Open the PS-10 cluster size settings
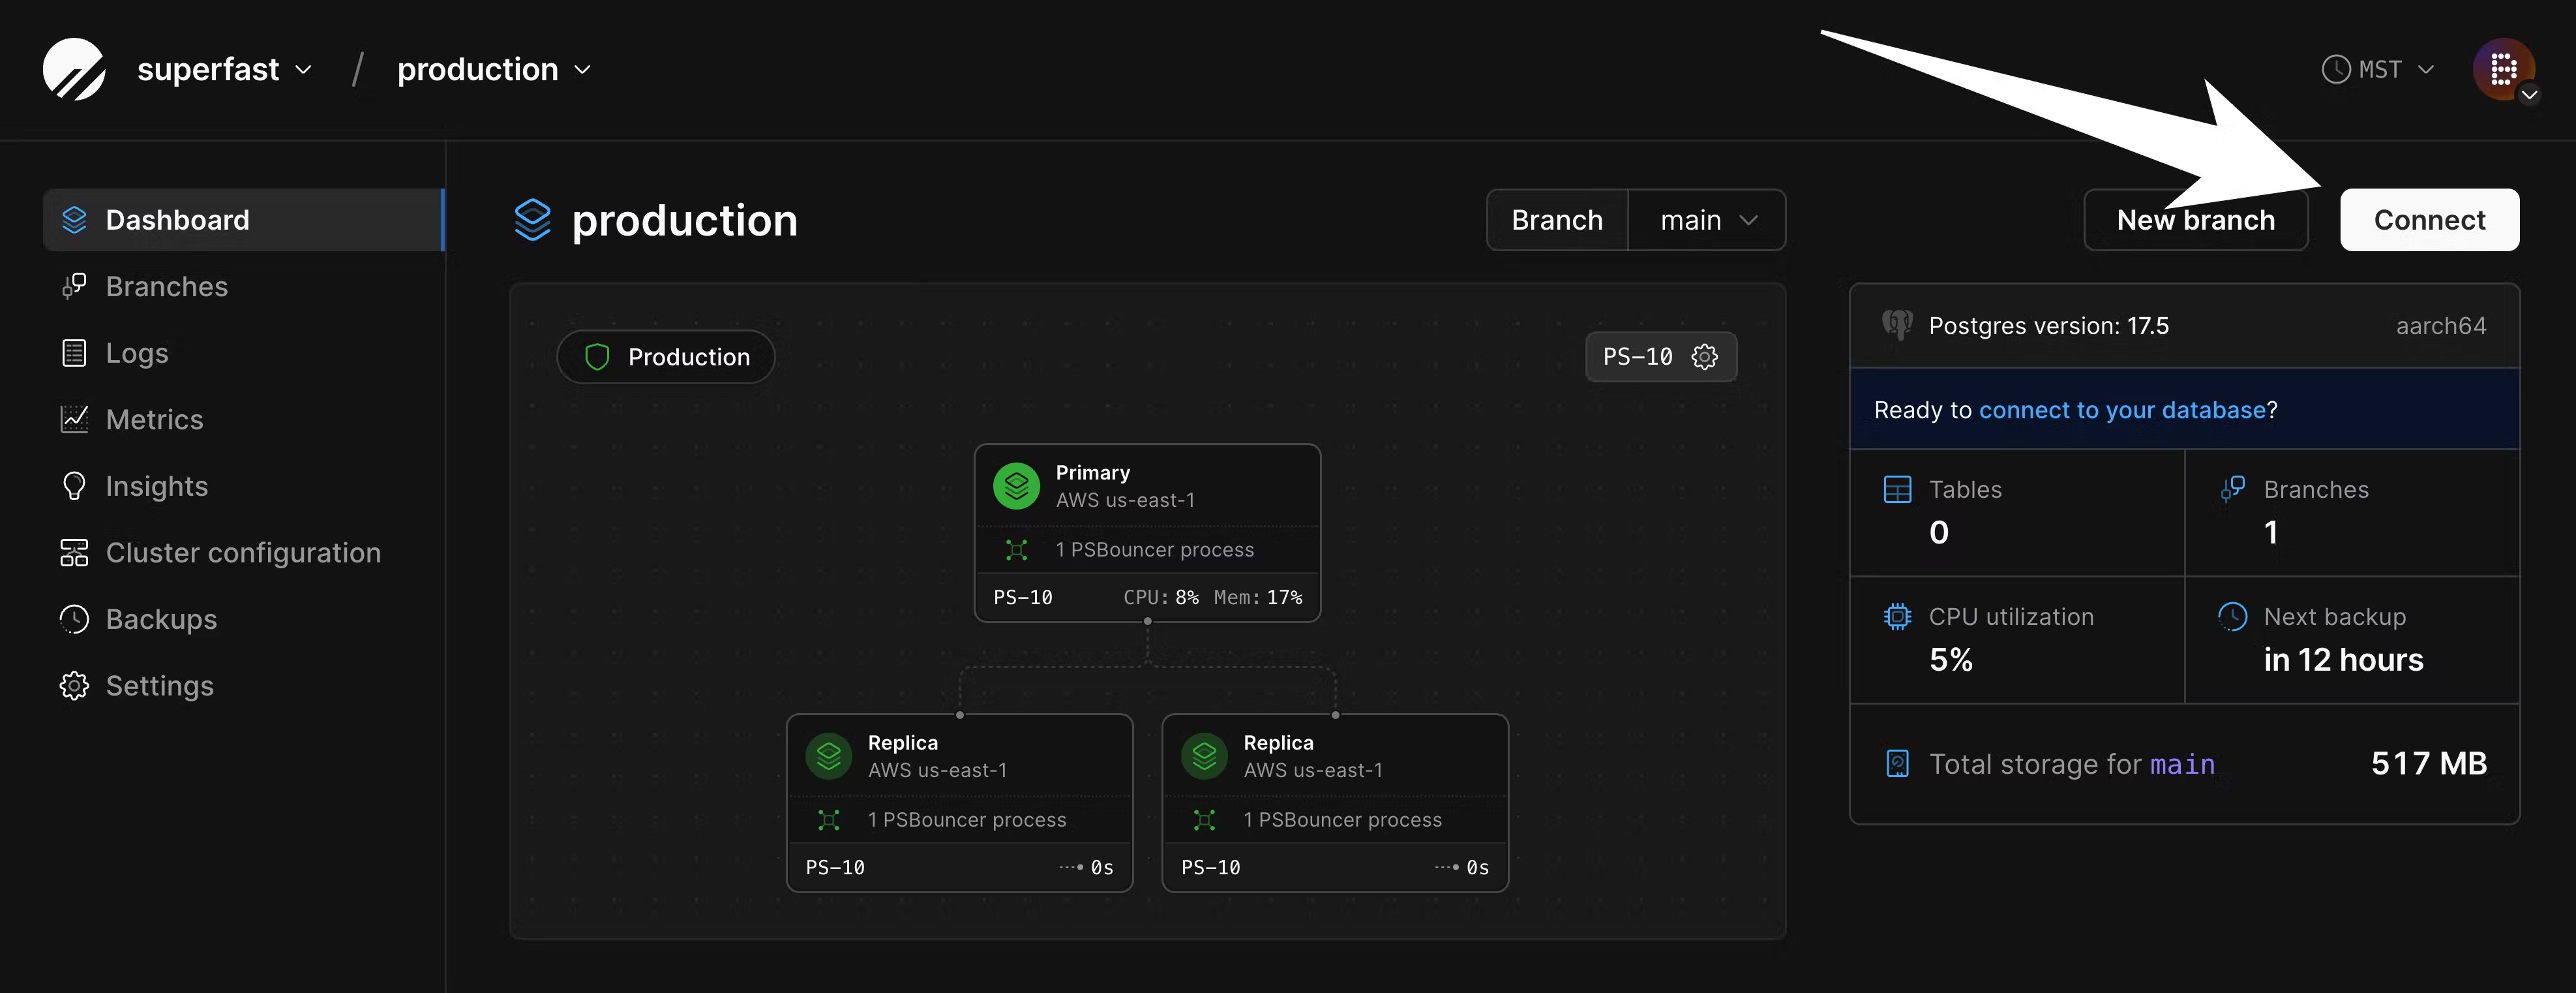Screen dimensions: 2576x993 (x=1661, y=357)
